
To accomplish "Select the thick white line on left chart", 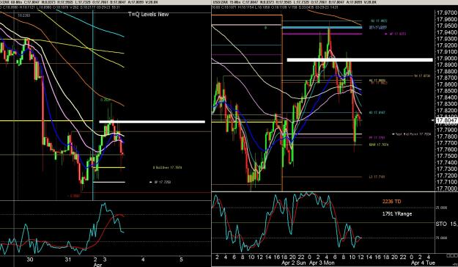I will pos(152,122).
